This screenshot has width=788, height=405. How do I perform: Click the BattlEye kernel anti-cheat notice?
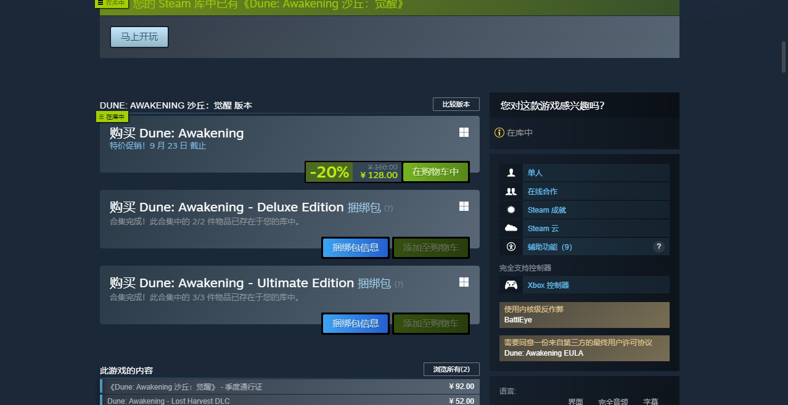pos(585,315)
